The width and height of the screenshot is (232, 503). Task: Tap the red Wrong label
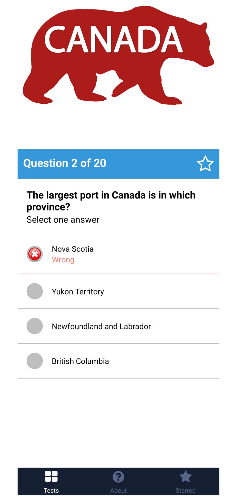(63, 260)
